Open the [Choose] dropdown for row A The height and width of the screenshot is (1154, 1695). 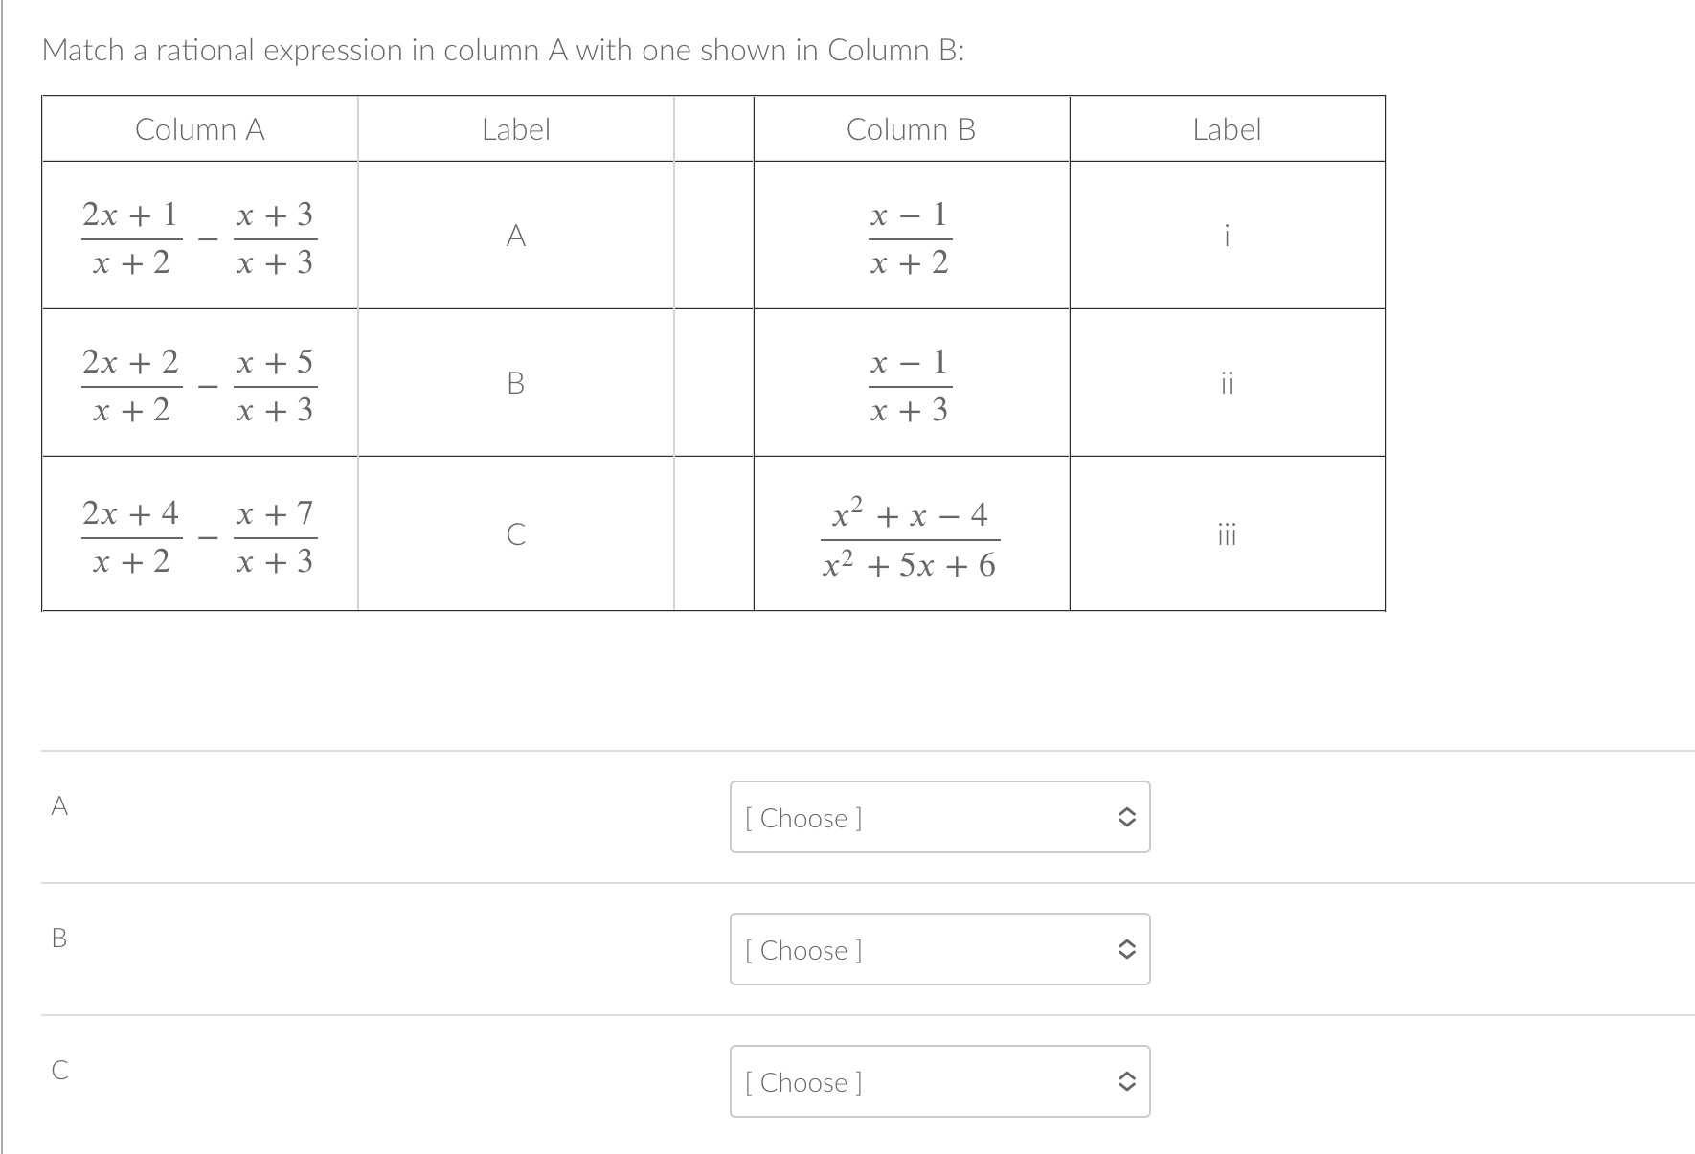tap(938, 817)
